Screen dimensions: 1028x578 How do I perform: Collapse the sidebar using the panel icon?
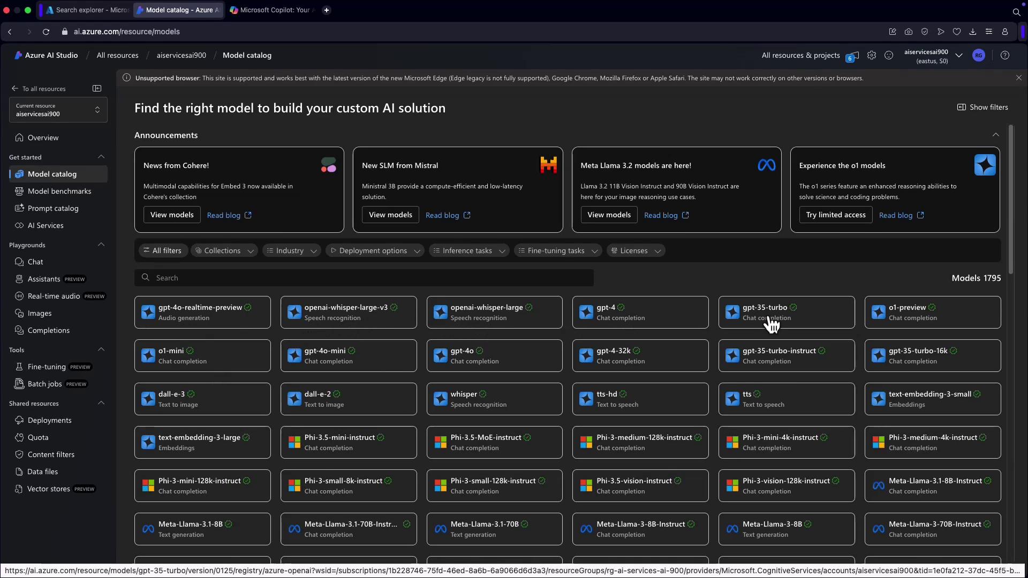coord(97,88)
